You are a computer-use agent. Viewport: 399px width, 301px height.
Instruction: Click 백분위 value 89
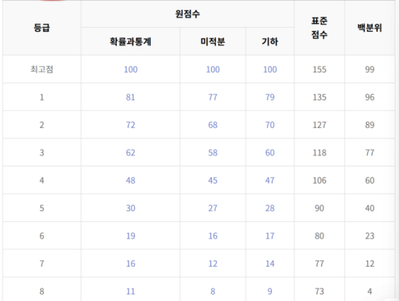pos(370,125)
